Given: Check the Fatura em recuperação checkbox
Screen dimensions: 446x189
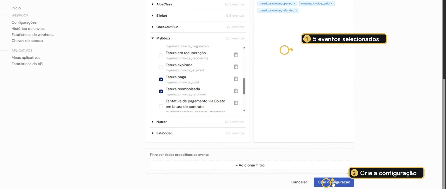Looking at the screenshot, I should point(161,55).
